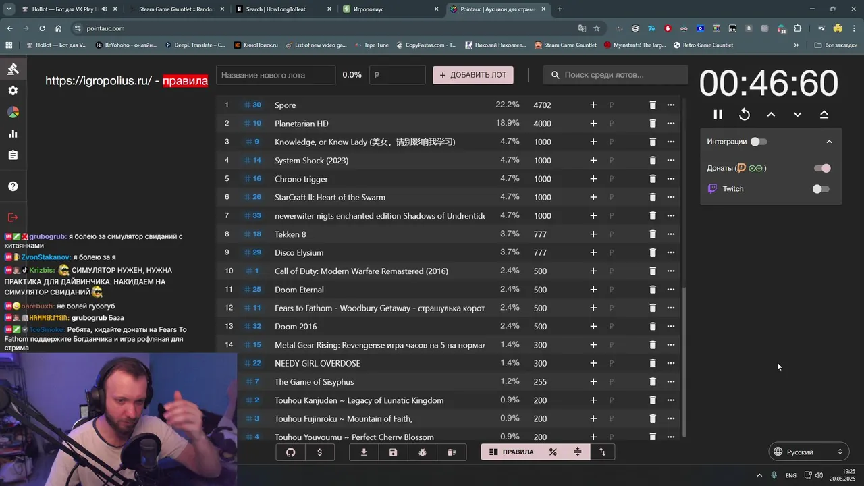Add amount to Chrono trigger with plus
The width and height of the screenshot is (864, 486).
tap(593, 179)
